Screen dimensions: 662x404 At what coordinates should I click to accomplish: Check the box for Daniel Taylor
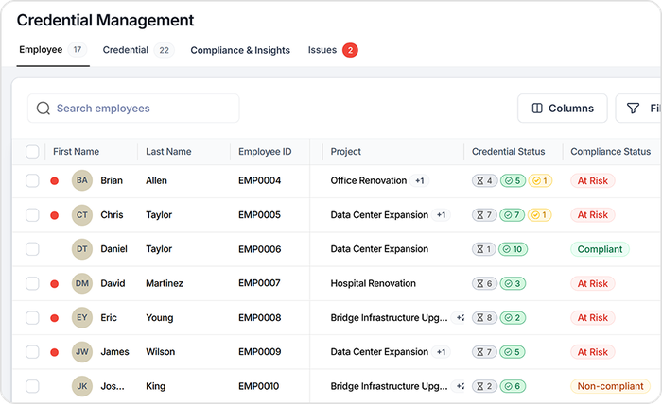point(32,249)
